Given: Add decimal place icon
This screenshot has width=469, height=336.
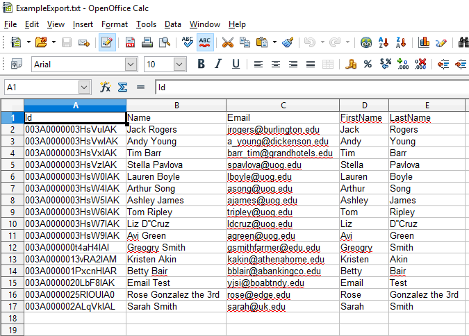Looking at the screenshot, I should [x=403, y=64].
